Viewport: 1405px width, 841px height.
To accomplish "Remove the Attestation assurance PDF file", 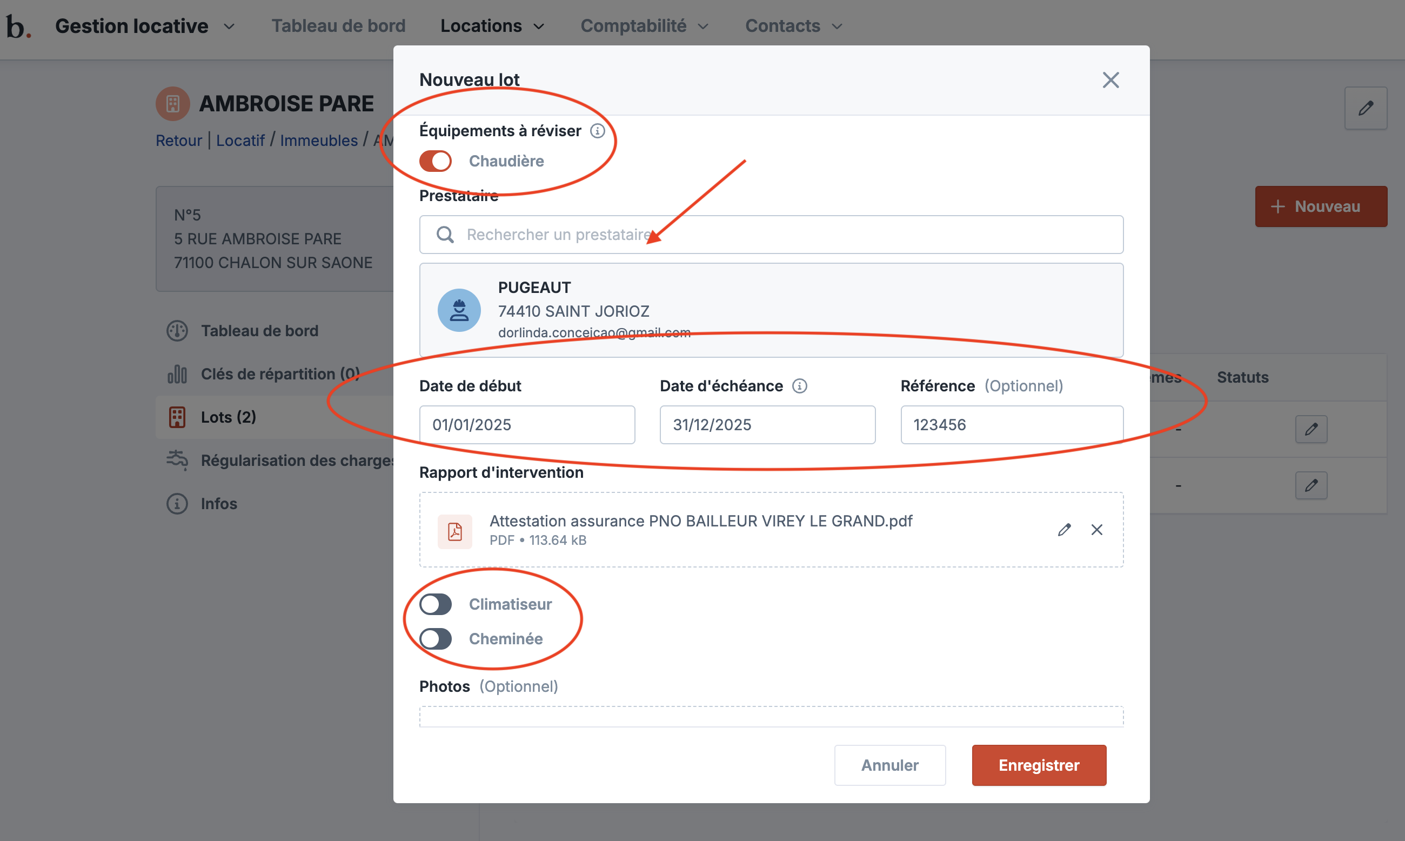I will [x=1097, y=529].
